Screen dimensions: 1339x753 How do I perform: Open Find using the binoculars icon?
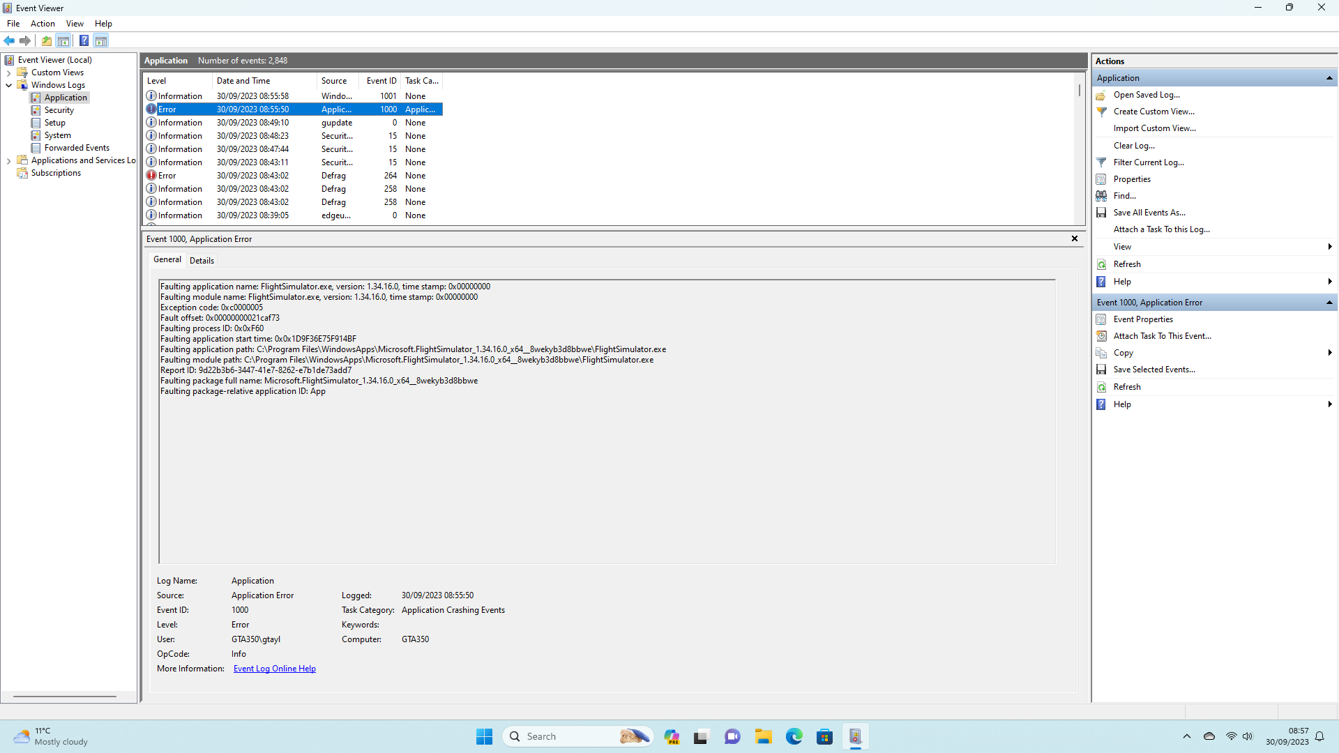[1102, 195]
